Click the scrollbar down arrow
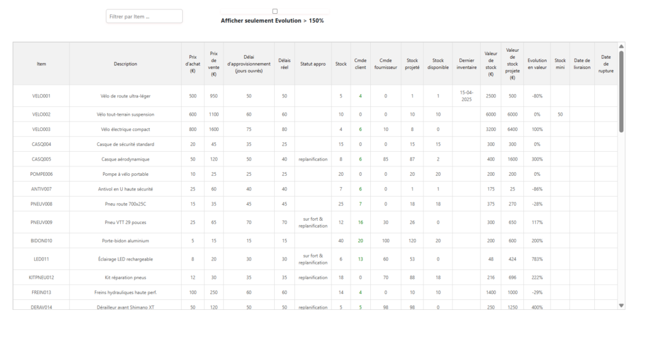 (x=621, y=306)
